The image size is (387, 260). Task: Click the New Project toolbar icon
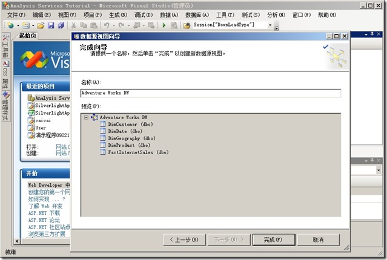pos(11,25)
